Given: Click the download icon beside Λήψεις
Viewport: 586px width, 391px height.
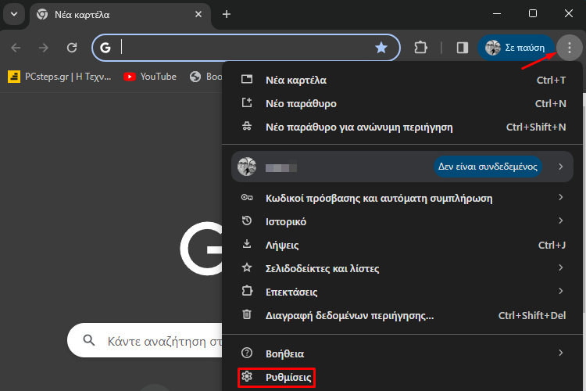Looking at the screenshot, I should [247, 244].
